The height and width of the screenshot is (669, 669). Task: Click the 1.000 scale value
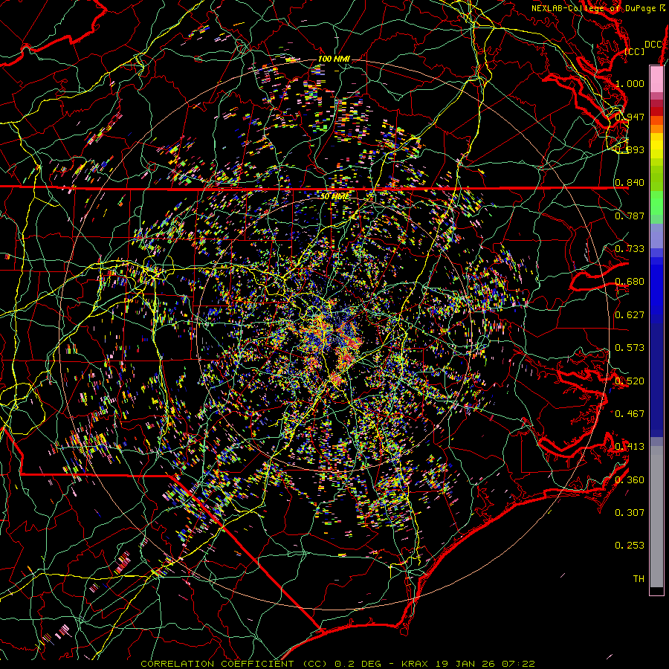[x=630, y=83]
